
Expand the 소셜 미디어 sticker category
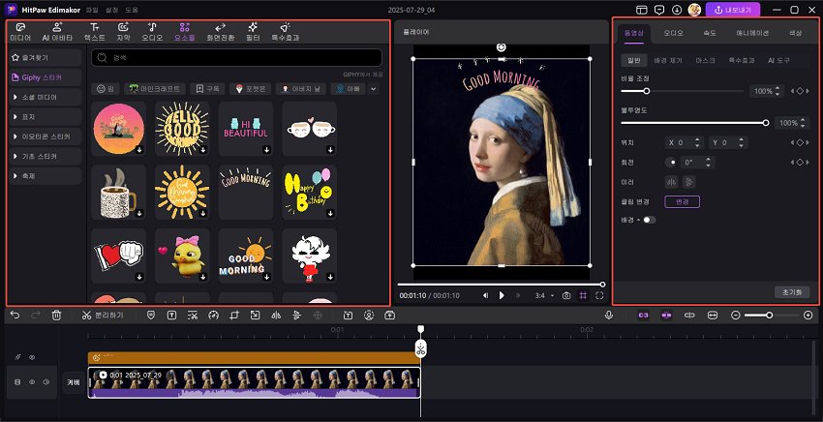pyautogui.click(x=46, y=97)
